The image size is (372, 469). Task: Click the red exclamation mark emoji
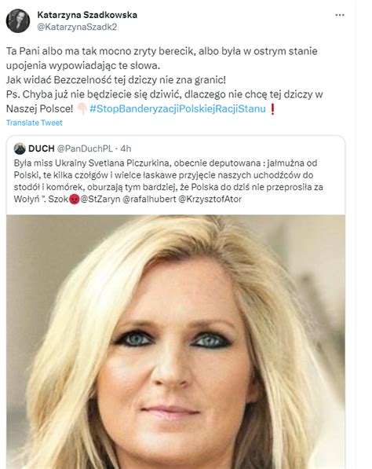click(x=272, y=109)
